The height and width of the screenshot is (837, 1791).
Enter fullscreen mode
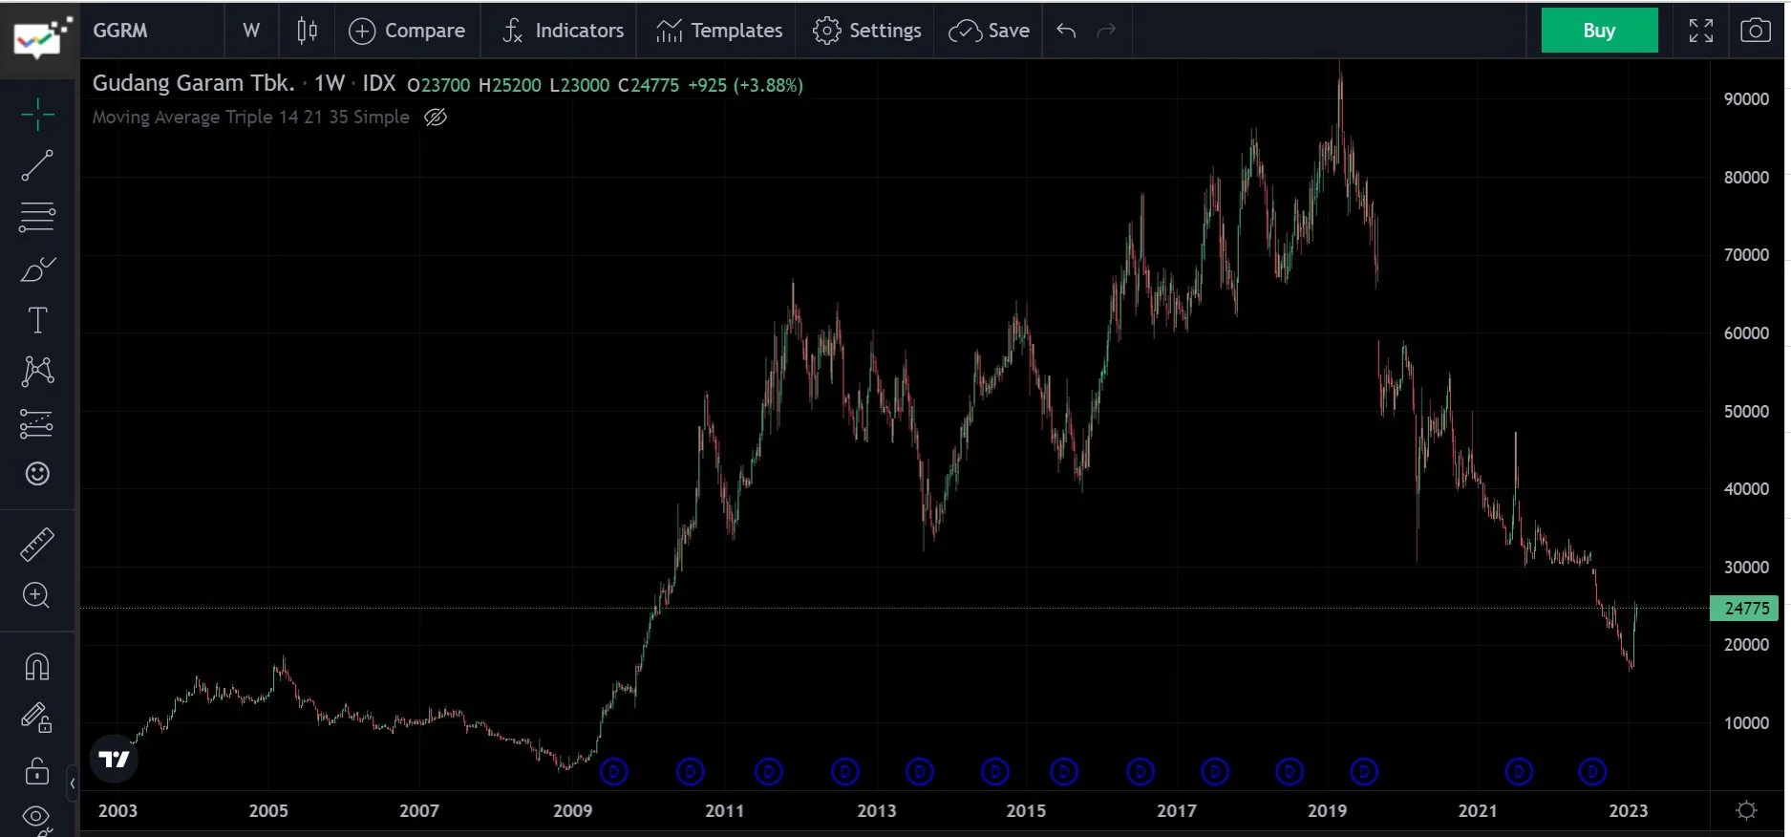pyautogui.click(x=1701, y=31)
